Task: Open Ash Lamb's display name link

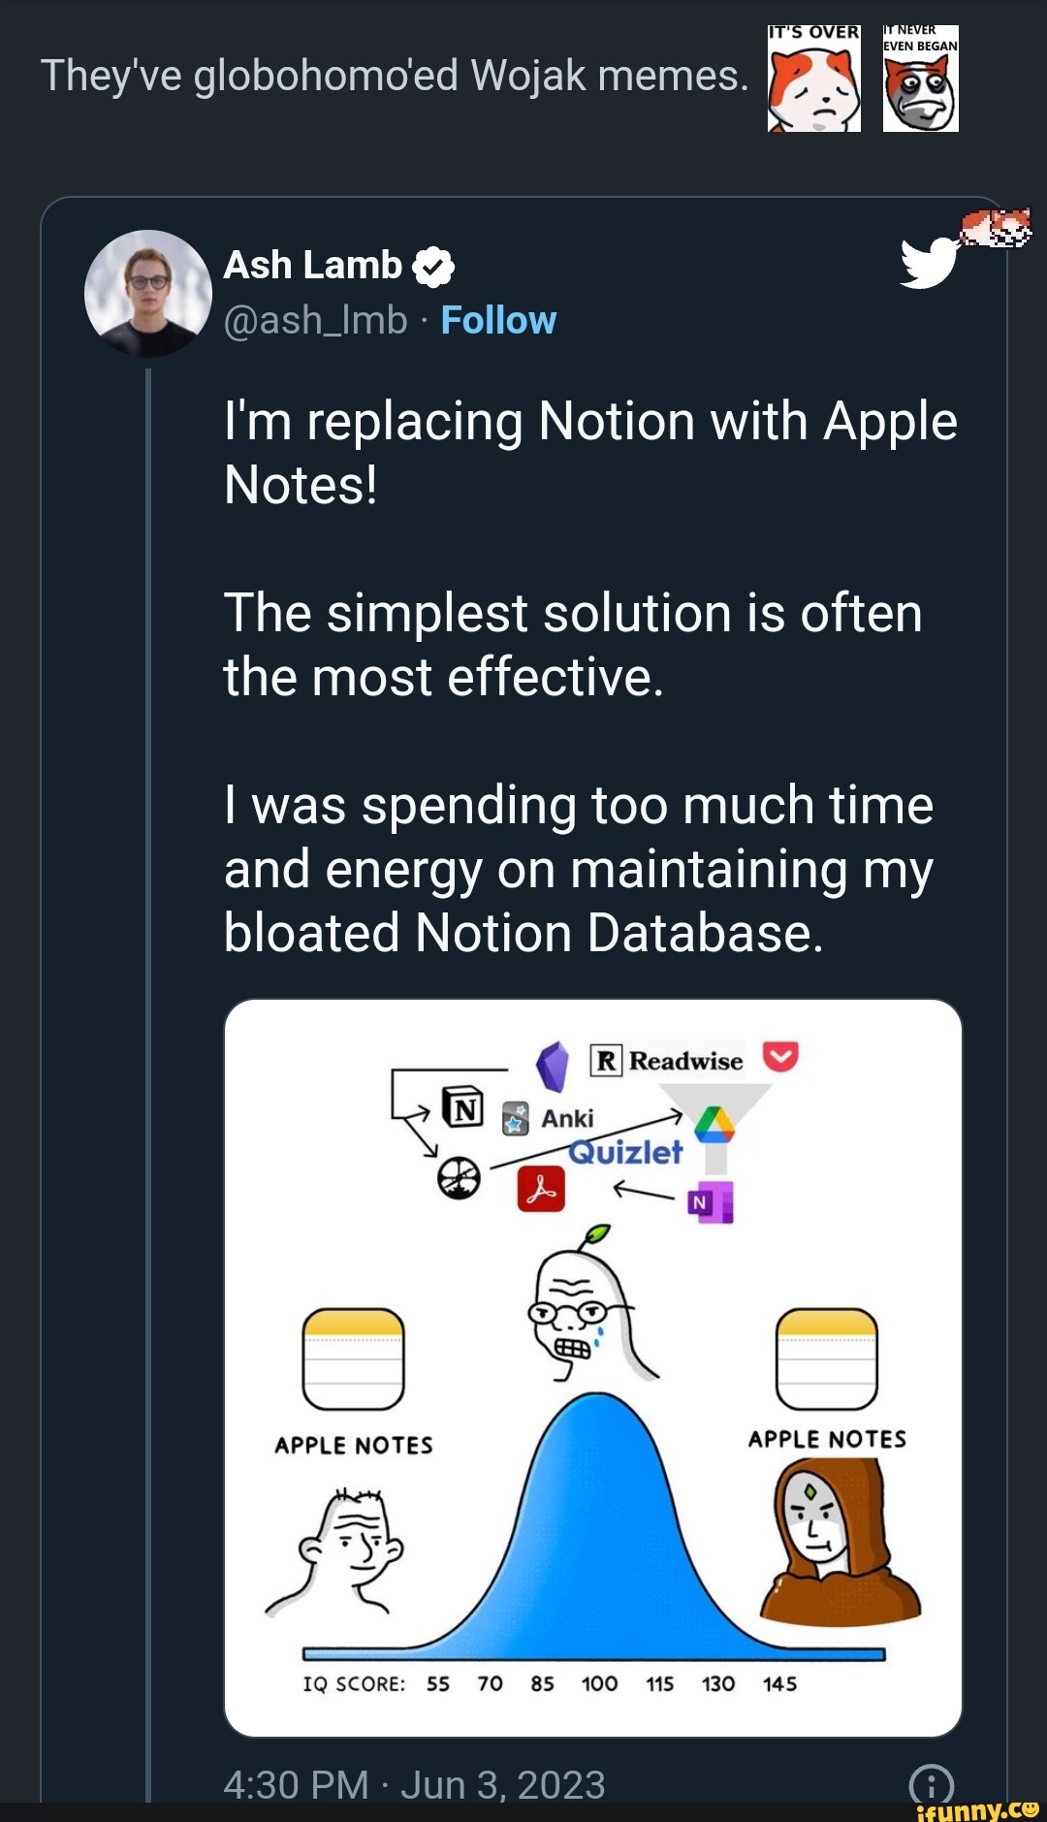Action: pos(312,265)
